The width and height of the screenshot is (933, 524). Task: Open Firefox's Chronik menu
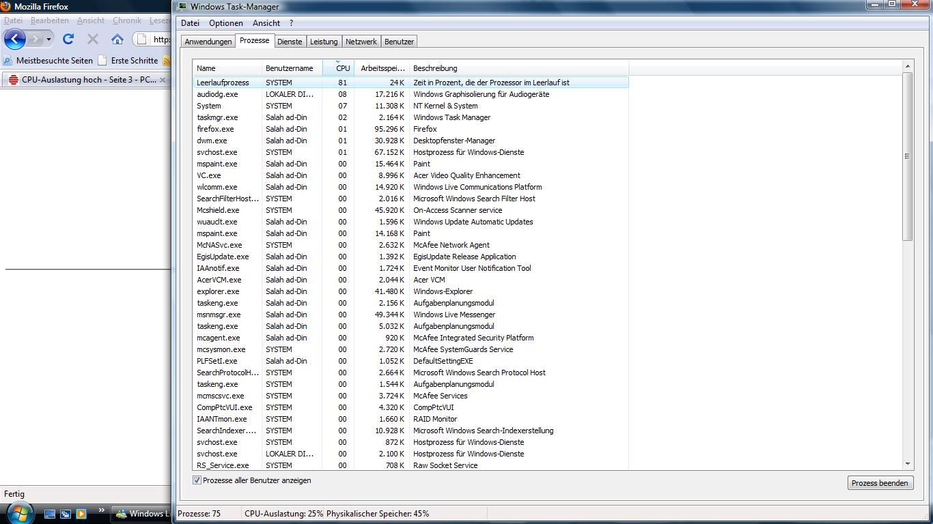(x=127, y=20)
